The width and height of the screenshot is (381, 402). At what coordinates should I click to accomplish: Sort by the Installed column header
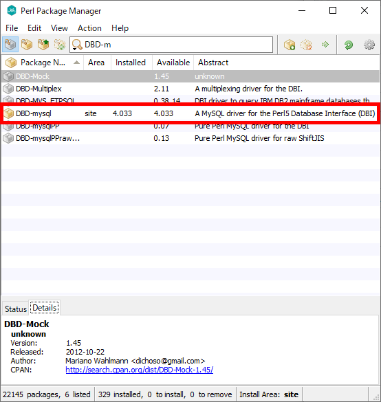tap(131, 63)
